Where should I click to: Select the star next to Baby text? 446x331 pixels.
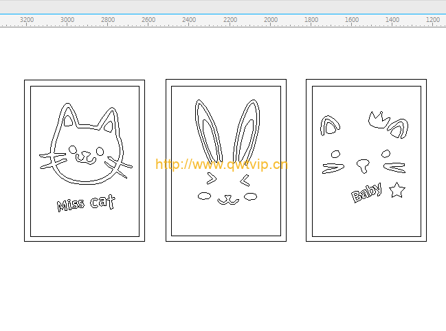coord(397,190)
